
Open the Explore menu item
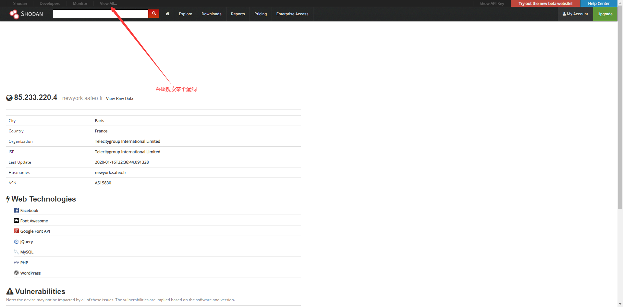tap(185, 14)
